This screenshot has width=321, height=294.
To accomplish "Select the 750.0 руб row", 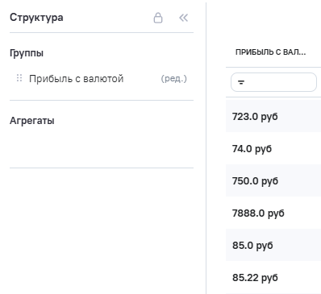I will tap(273, 180).
